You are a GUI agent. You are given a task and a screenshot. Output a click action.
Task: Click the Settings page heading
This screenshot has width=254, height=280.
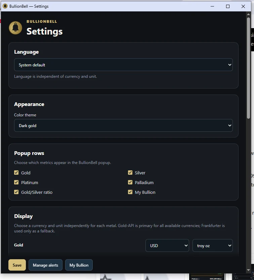pyautogui.click(x=45, y=32)
